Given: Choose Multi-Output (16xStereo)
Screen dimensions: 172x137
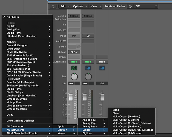Looking at the screenshot, I should click(132, 127).
